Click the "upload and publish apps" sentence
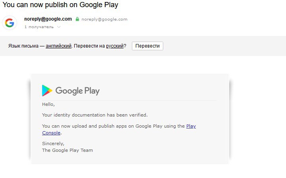 click(x=113, y=126)
